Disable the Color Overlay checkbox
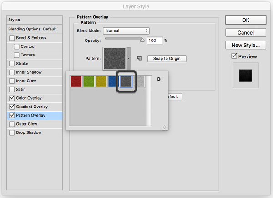 pos(12,98)
